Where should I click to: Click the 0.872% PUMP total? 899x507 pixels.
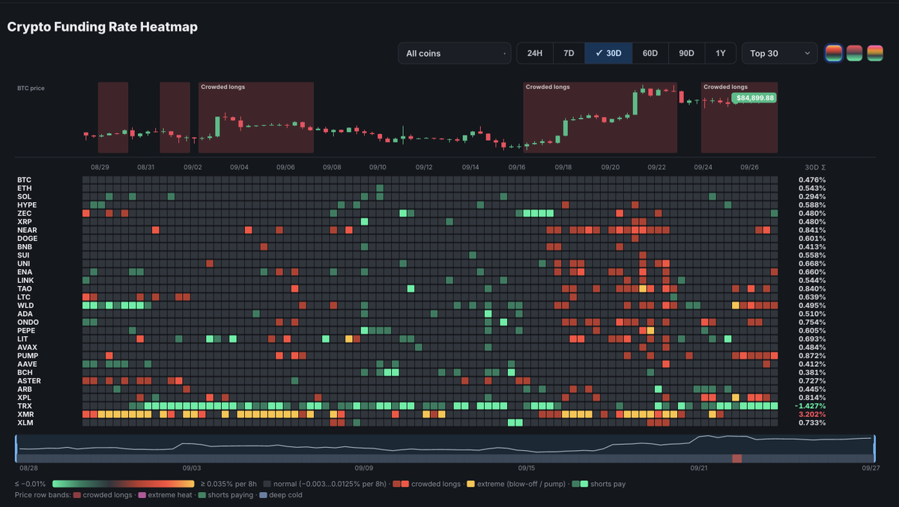point(812,356)
